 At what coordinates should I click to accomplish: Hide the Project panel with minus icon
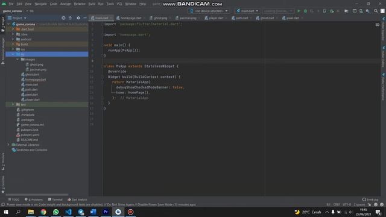tap(85, 18)
